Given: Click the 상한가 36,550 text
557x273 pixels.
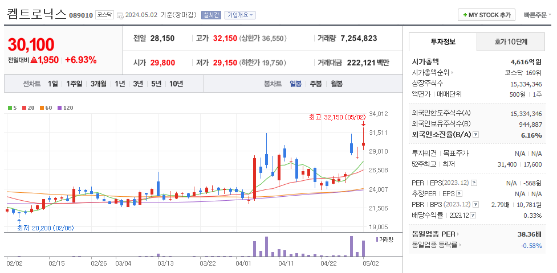Looking at the screenshot, I should point(263,38).
